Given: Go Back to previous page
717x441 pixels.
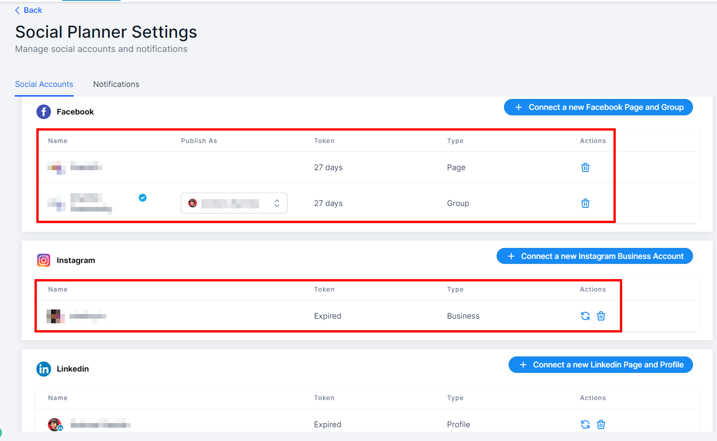Looking at the screenshot, I should [29, 10].
